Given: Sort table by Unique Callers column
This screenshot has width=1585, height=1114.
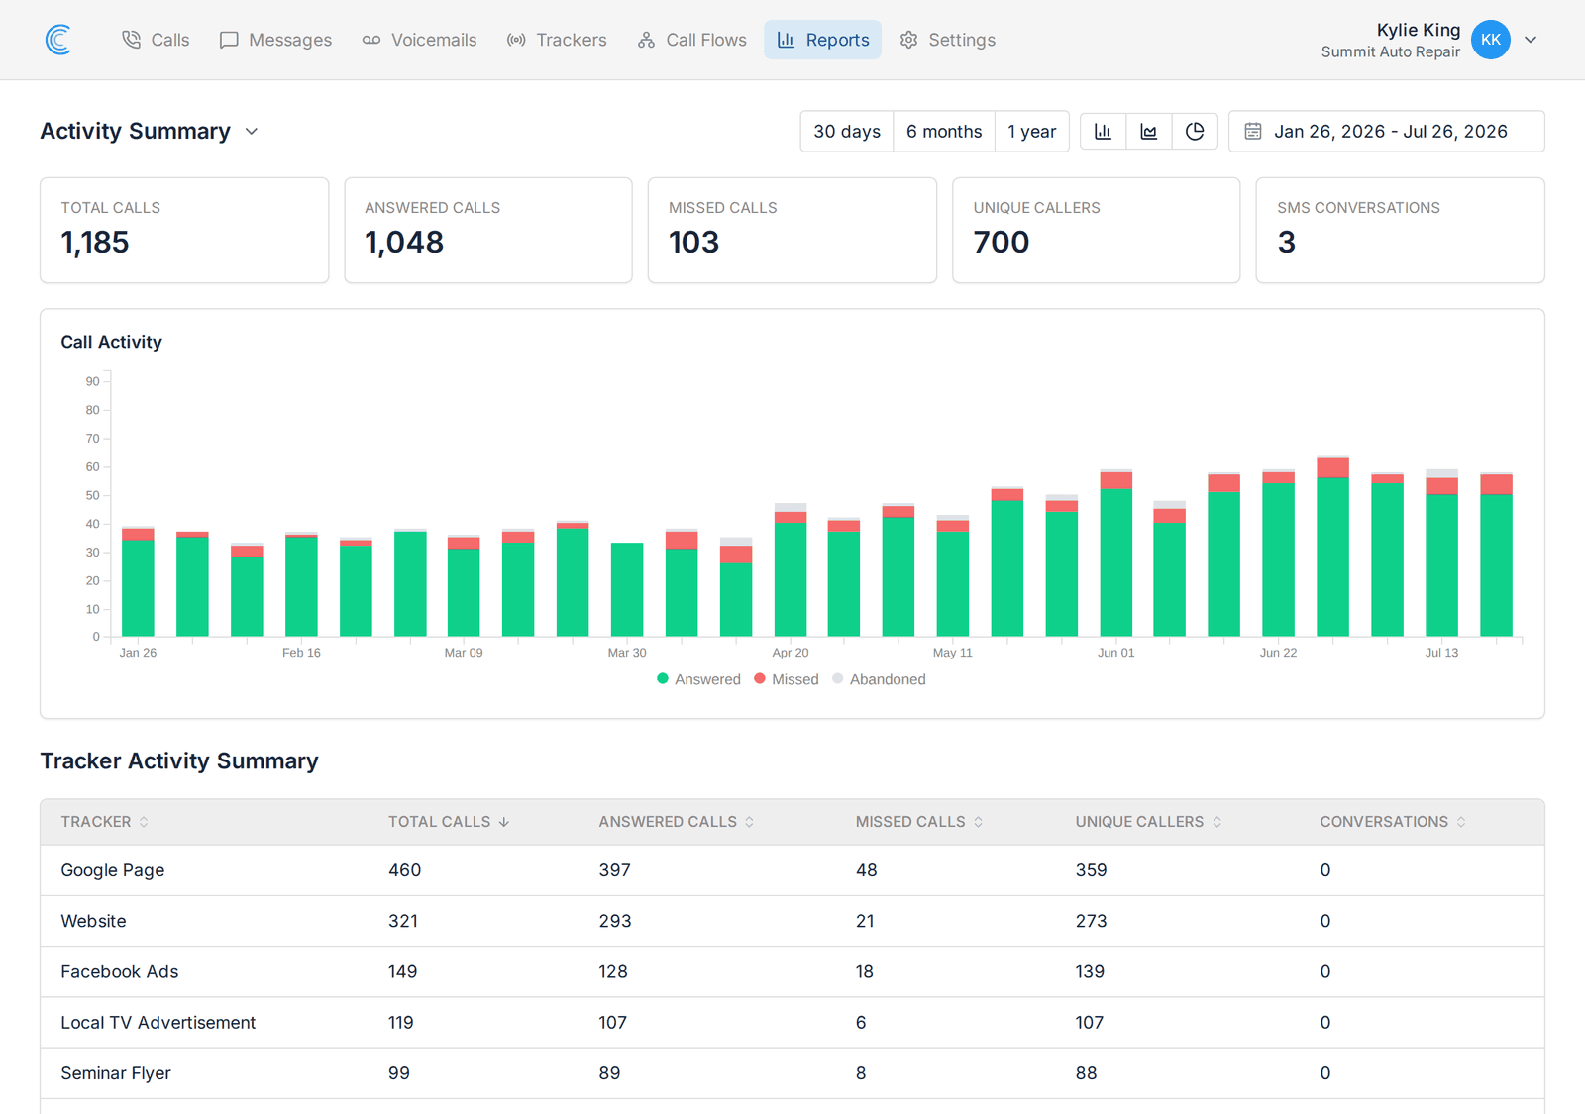Looking at the screenshot, I should pos(1149,822).
